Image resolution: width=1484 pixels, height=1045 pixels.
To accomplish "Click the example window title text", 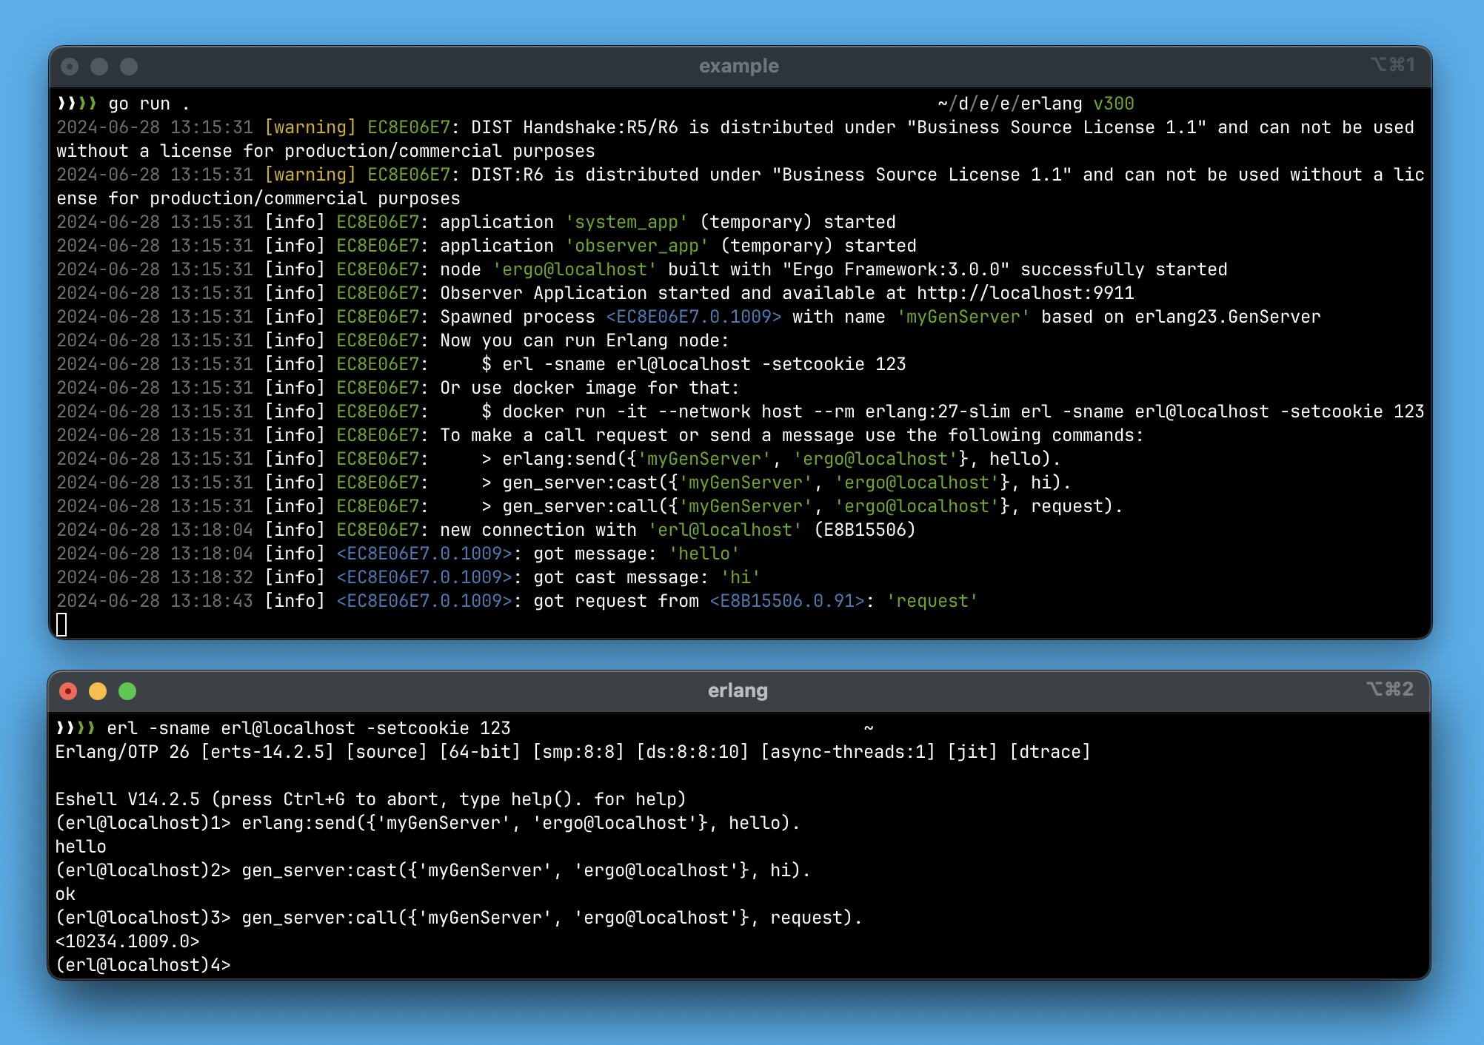I will coord(738,66).
